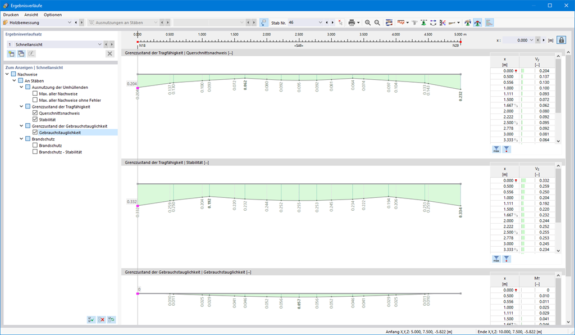Click the grayed T-section icon
This screenshot has height=335, width=575.
point(414,22)
